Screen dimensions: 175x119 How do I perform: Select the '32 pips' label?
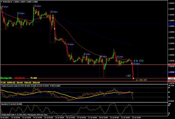[21, 13]
